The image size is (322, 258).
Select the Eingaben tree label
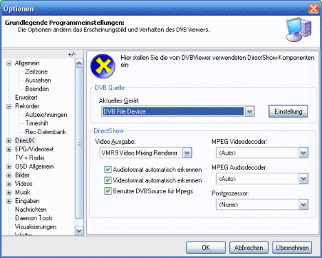click(x=27, y=201)
